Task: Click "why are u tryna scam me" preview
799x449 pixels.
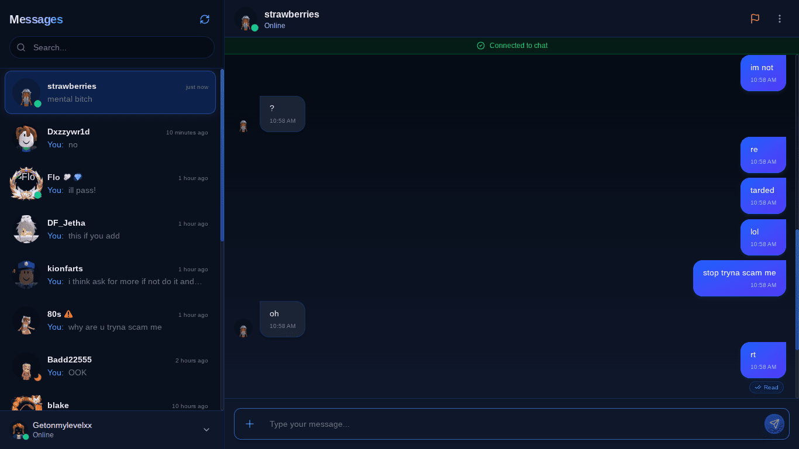Action: (115, 327)
